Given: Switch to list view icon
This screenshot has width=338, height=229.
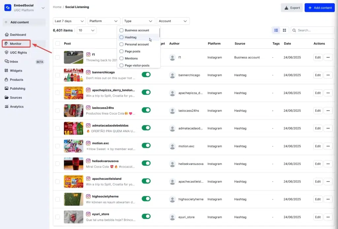Looking at the screenshot, I should (x=276, y=30).
